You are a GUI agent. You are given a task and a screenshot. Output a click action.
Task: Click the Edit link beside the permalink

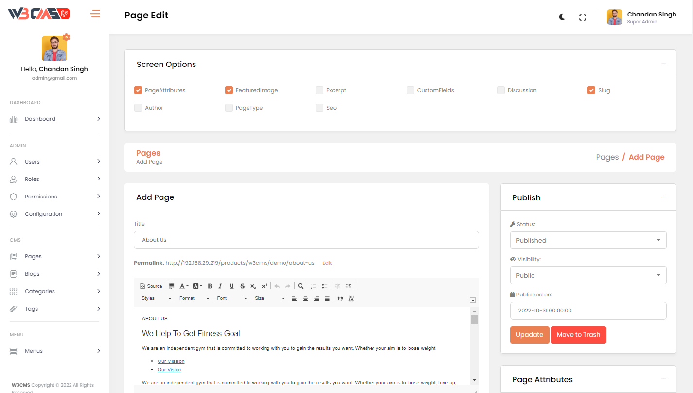327,263
